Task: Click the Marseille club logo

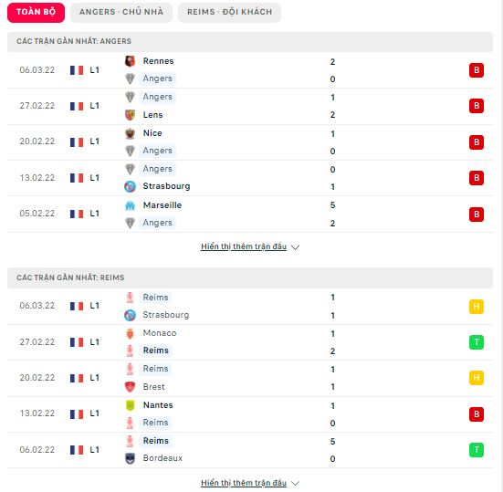Action: [130, 205]
